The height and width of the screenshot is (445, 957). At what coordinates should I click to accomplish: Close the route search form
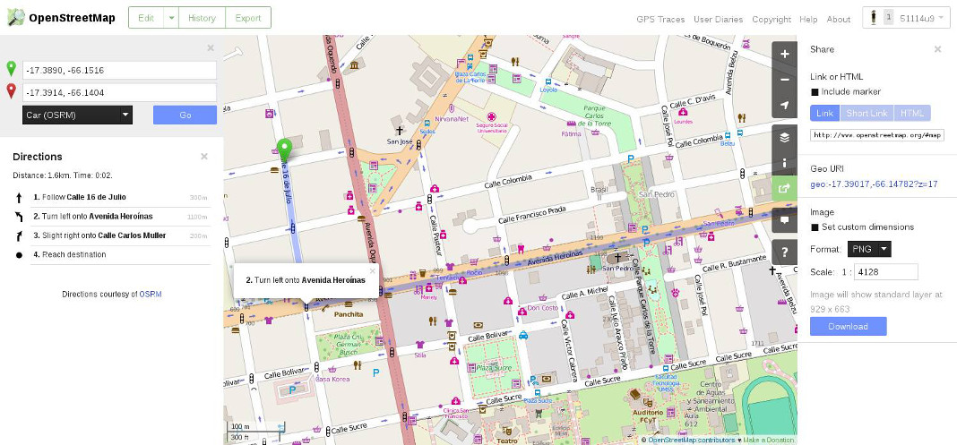pyautogui.click(x=211, y=47)
